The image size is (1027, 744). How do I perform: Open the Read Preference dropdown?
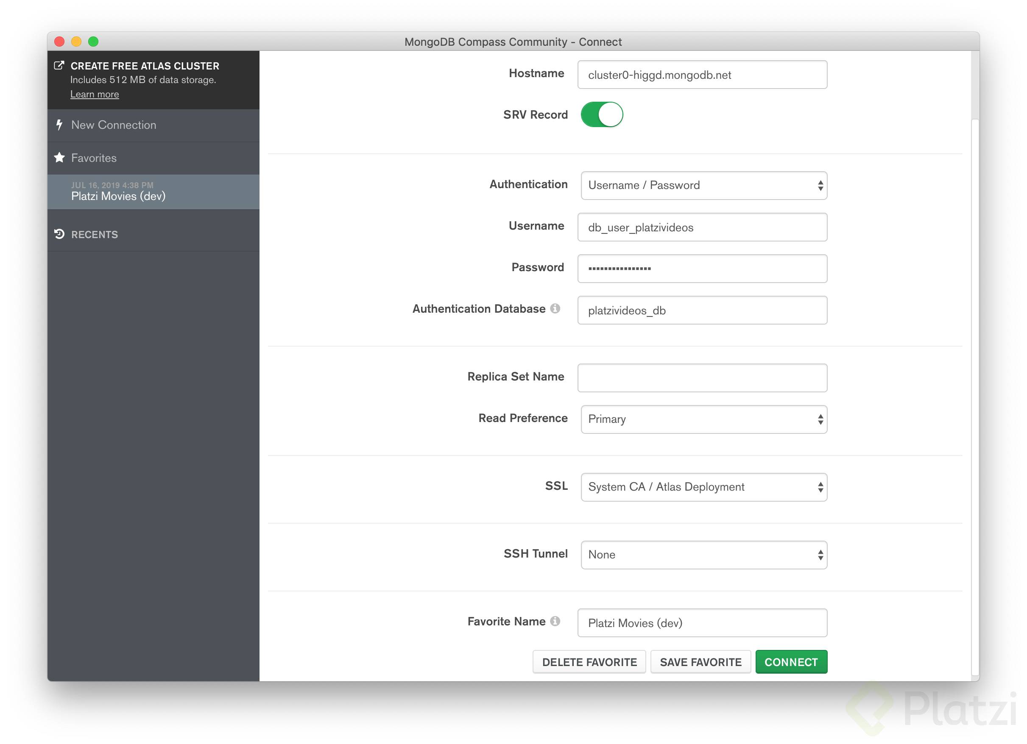point(704,419)
